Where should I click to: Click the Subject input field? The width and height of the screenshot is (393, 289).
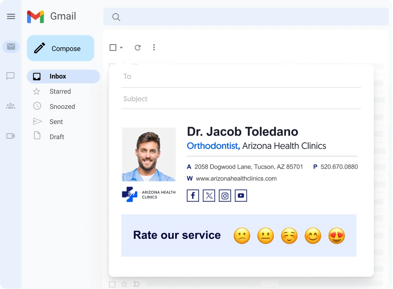coord(241,99)
